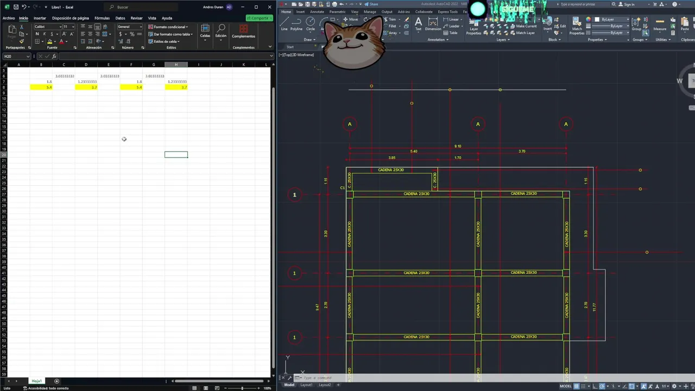
Task: Click the Complementos add-ins icon
Action: [x=243, y=31]
